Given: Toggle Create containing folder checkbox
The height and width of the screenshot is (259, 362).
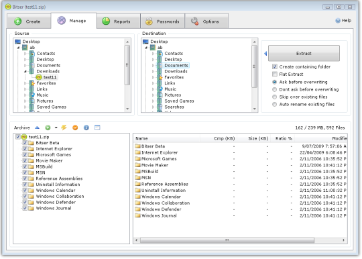Looking at the screenshot, I should (x=274, y=67).
